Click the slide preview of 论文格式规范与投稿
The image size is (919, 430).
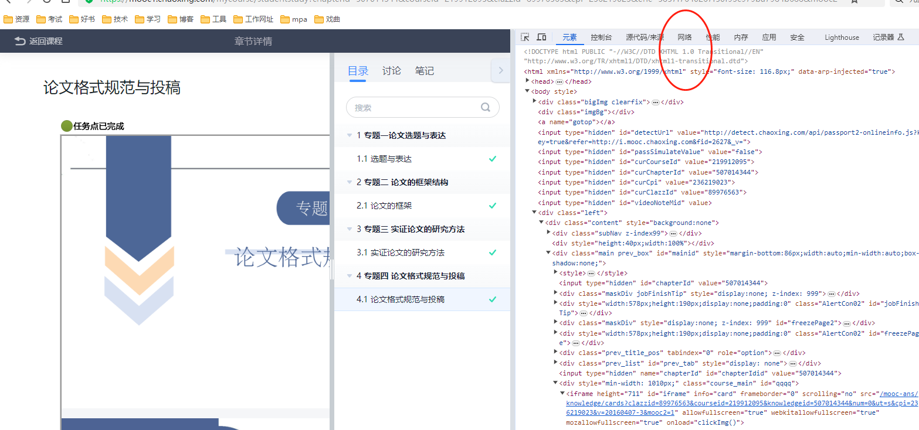(x=195, y=271)
